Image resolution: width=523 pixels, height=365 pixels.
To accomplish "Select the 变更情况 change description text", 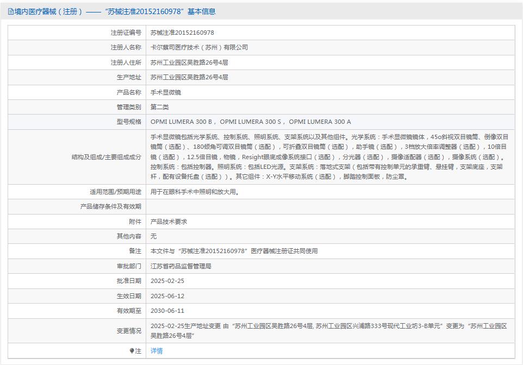I will (328, 331).
